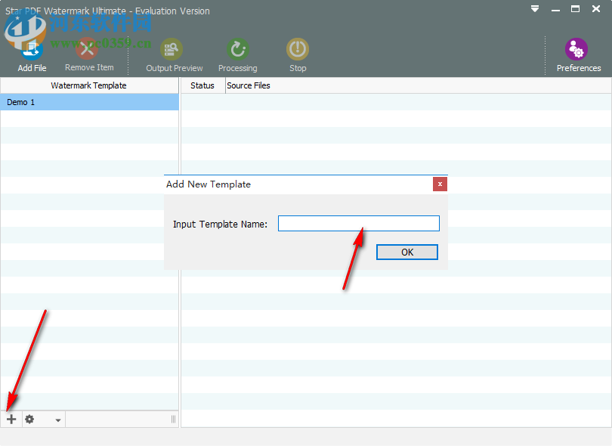Screen dimensions: 612x446
Task: Confirm with the OK button
Action: click(407, 252)
